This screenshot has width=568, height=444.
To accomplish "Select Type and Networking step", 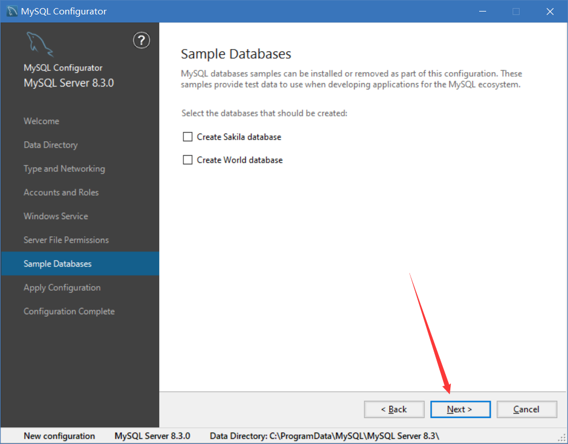I will (64, 169).
